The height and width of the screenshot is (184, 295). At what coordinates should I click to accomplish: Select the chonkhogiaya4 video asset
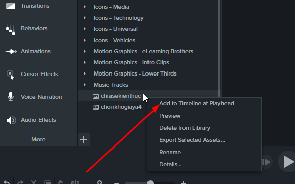click(118, 107)
